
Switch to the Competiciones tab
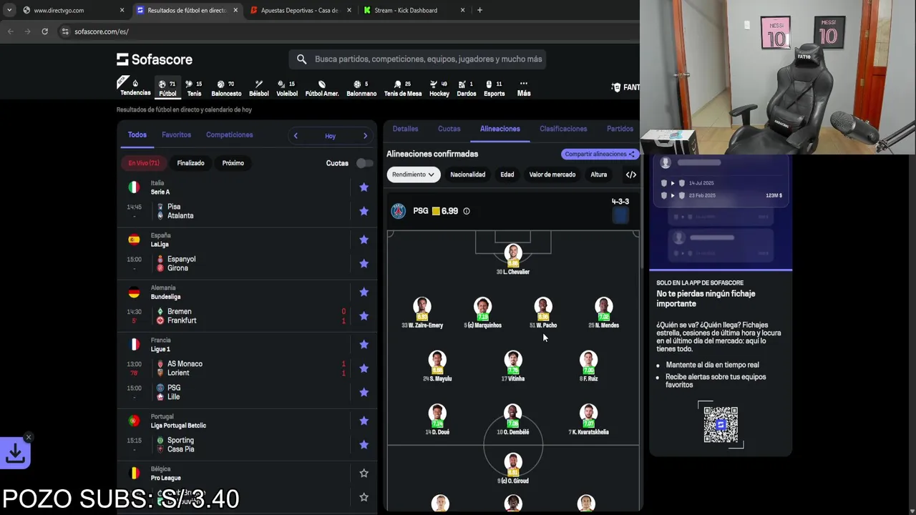click(229, 134)
